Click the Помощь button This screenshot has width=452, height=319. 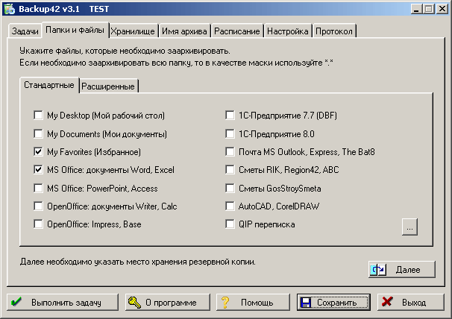point(253,303)
